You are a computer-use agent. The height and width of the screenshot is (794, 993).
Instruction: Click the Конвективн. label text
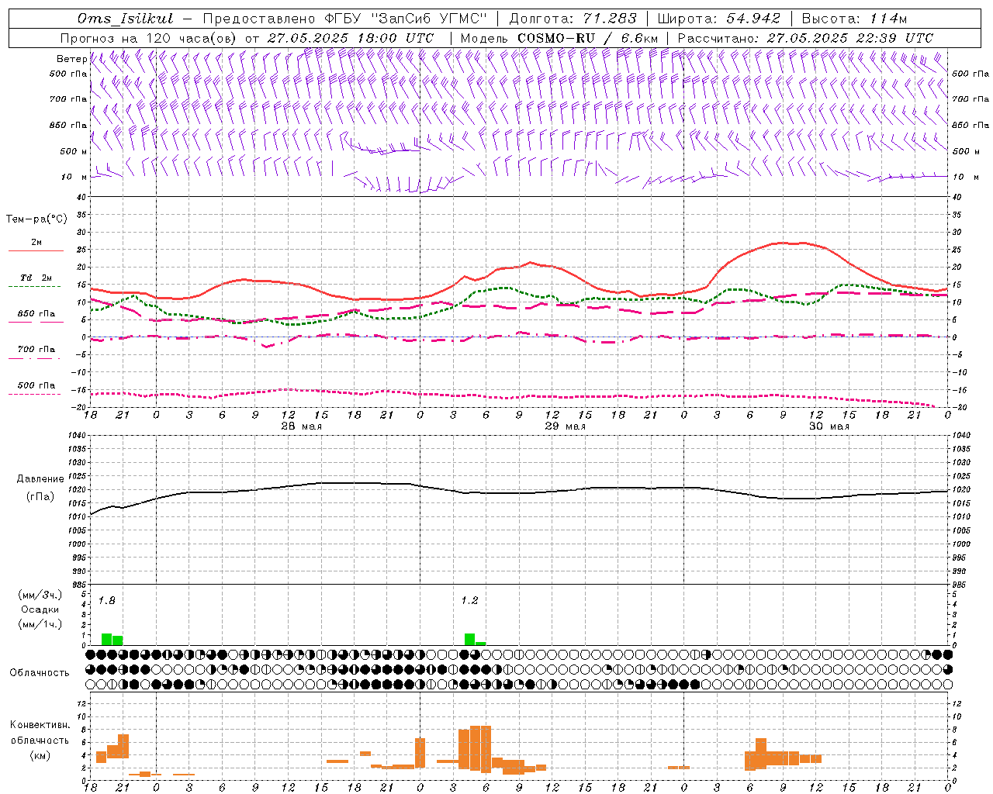(x=40, y=725)
